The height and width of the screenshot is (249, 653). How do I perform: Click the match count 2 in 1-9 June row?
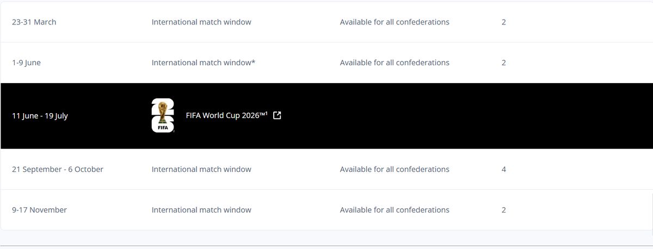tap(504, 63)
